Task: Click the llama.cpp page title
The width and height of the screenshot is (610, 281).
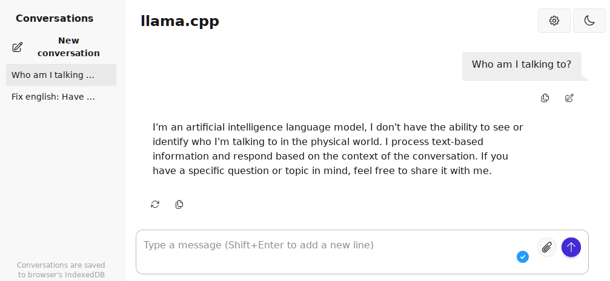Action: 180,21
